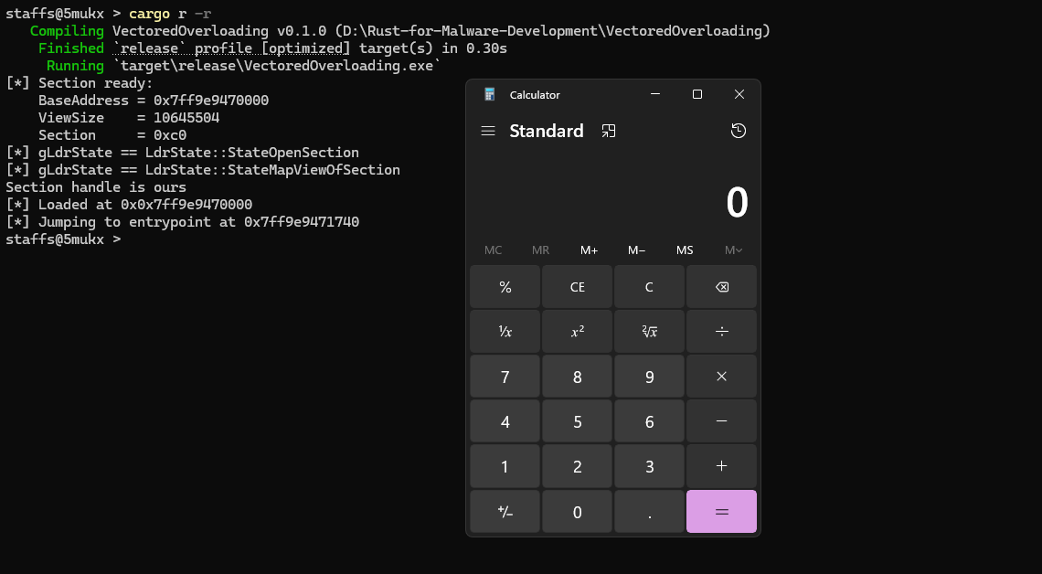1042x574 pixels.
Task: Click the 'cargo r -r' command text
Action: 170,14
